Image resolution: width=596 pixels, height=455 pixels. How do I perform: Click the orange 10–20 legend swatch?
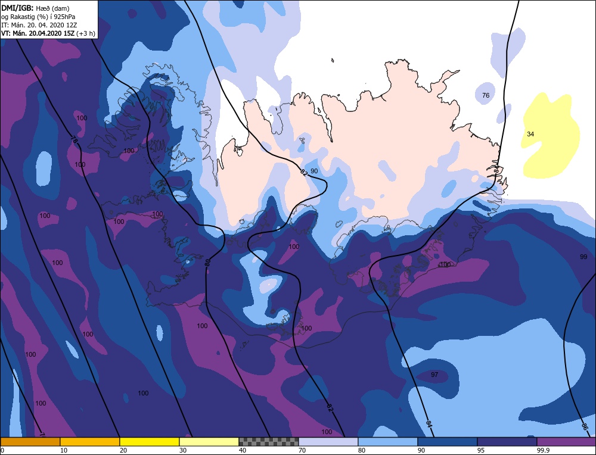(x=90, y=442)
